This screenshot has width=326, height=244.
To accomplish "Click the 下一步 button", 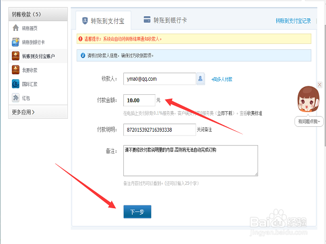I will point(137,211).
